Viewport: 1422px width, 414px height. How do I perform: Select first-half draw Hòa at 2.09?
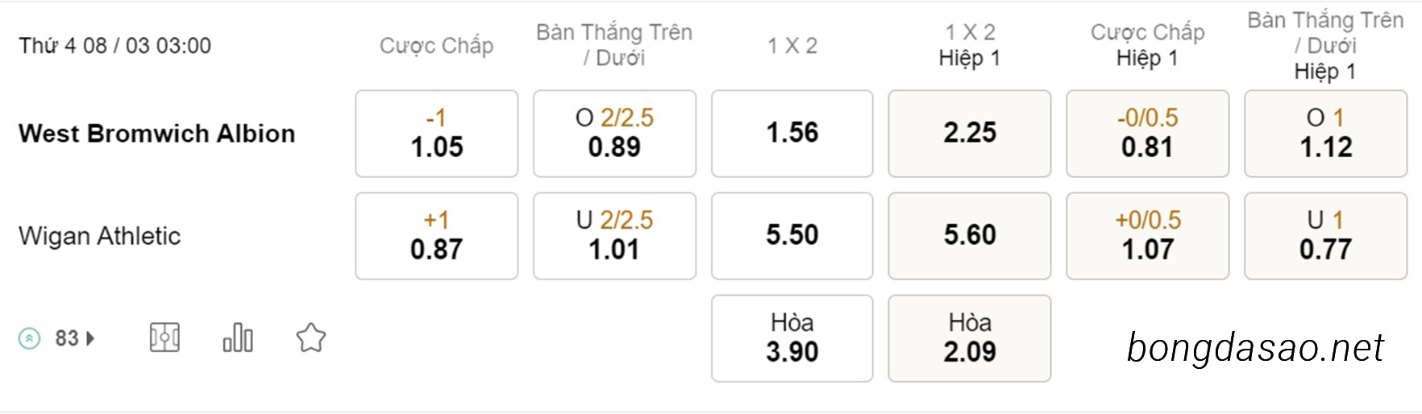pos(970,338)
